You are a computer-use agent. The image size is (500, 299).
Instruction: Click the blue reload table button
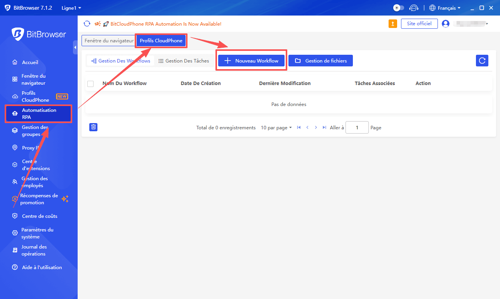click(482, 61)
